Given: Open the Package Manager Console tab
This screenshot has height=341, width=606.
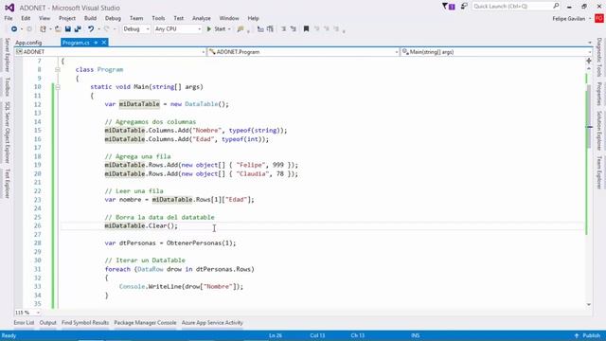Looking at the screenshot, I should 145,322.
